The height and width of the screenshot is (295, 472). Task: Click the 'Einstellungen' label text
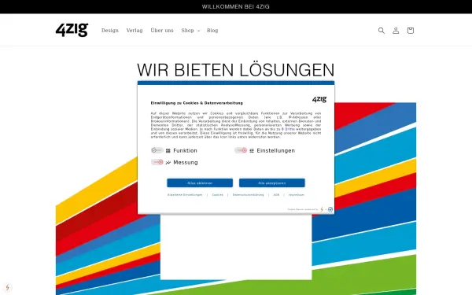tap(276, 150)
